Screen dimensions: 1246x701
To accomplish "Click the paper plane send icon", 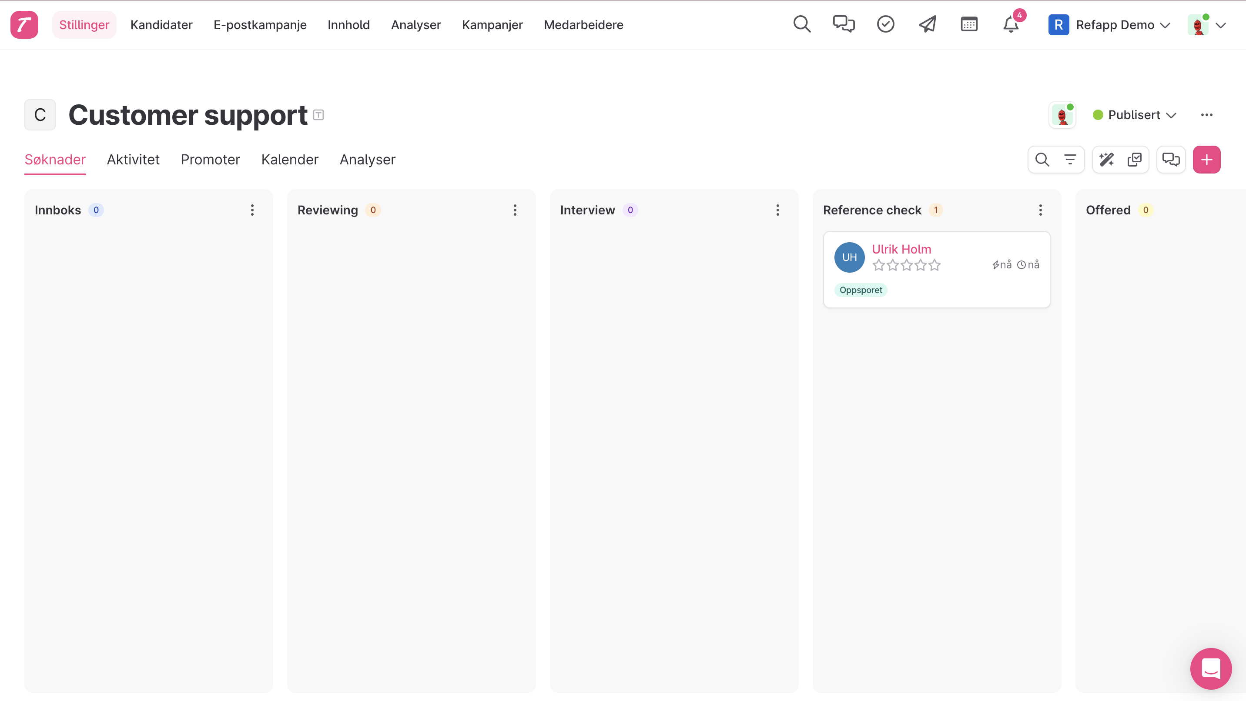I will pyautogui.click(x=927, y=24).
